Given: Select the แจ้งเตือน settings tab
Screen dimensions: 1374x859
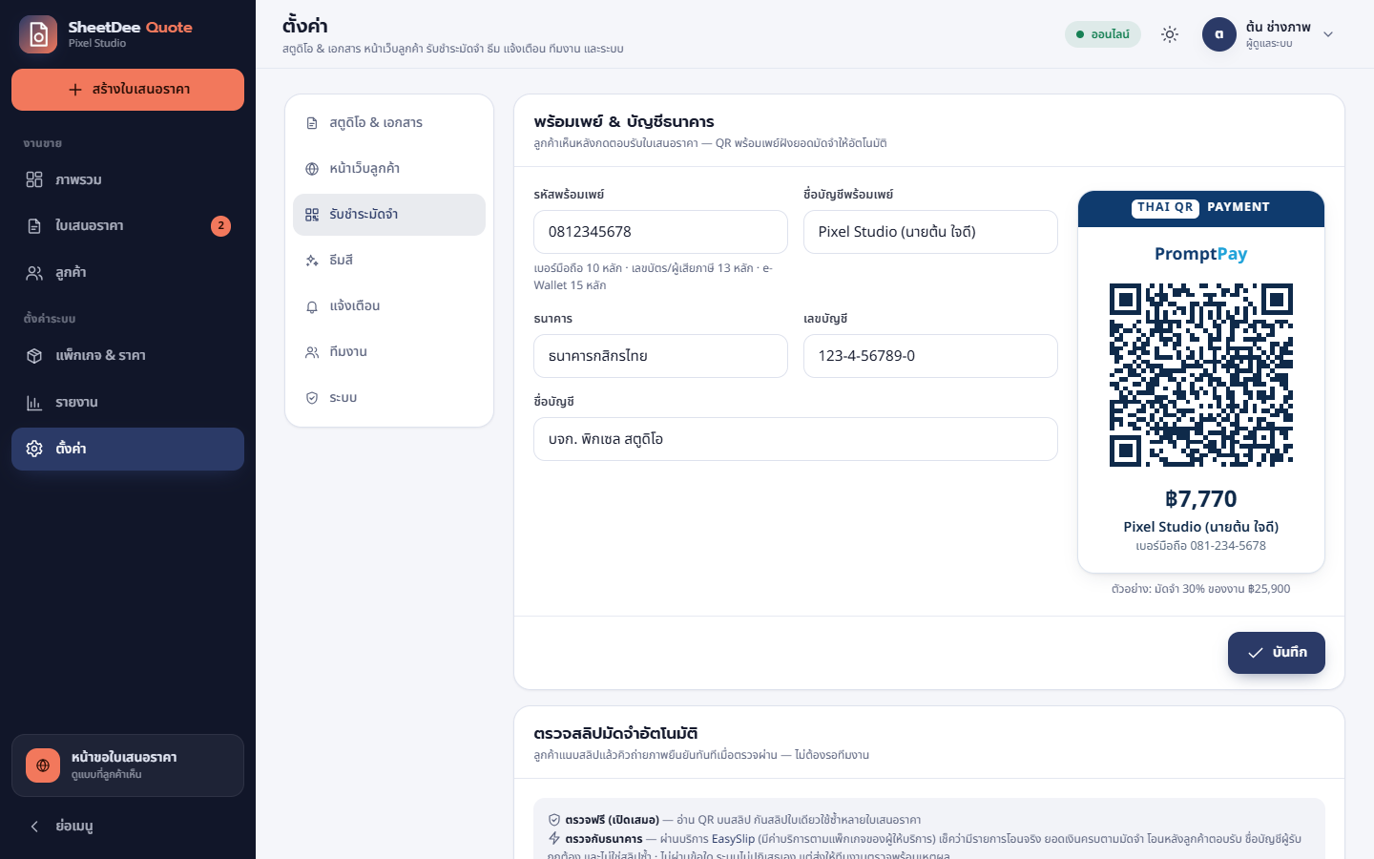Looking at the screenshot, I should pos(389,306).
